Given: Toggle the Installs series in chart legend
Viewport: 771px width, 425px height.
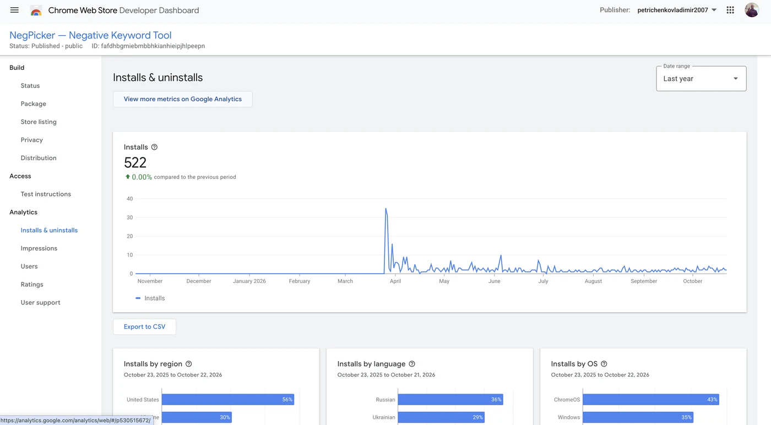Looking at the screenshot, I should click(x=150, y=298).
